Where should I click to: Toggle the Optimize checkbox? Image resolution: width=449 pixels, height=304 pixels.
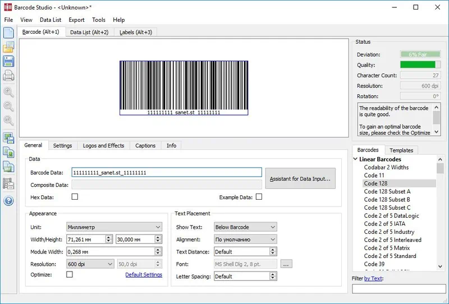click(x=70, y=275)
